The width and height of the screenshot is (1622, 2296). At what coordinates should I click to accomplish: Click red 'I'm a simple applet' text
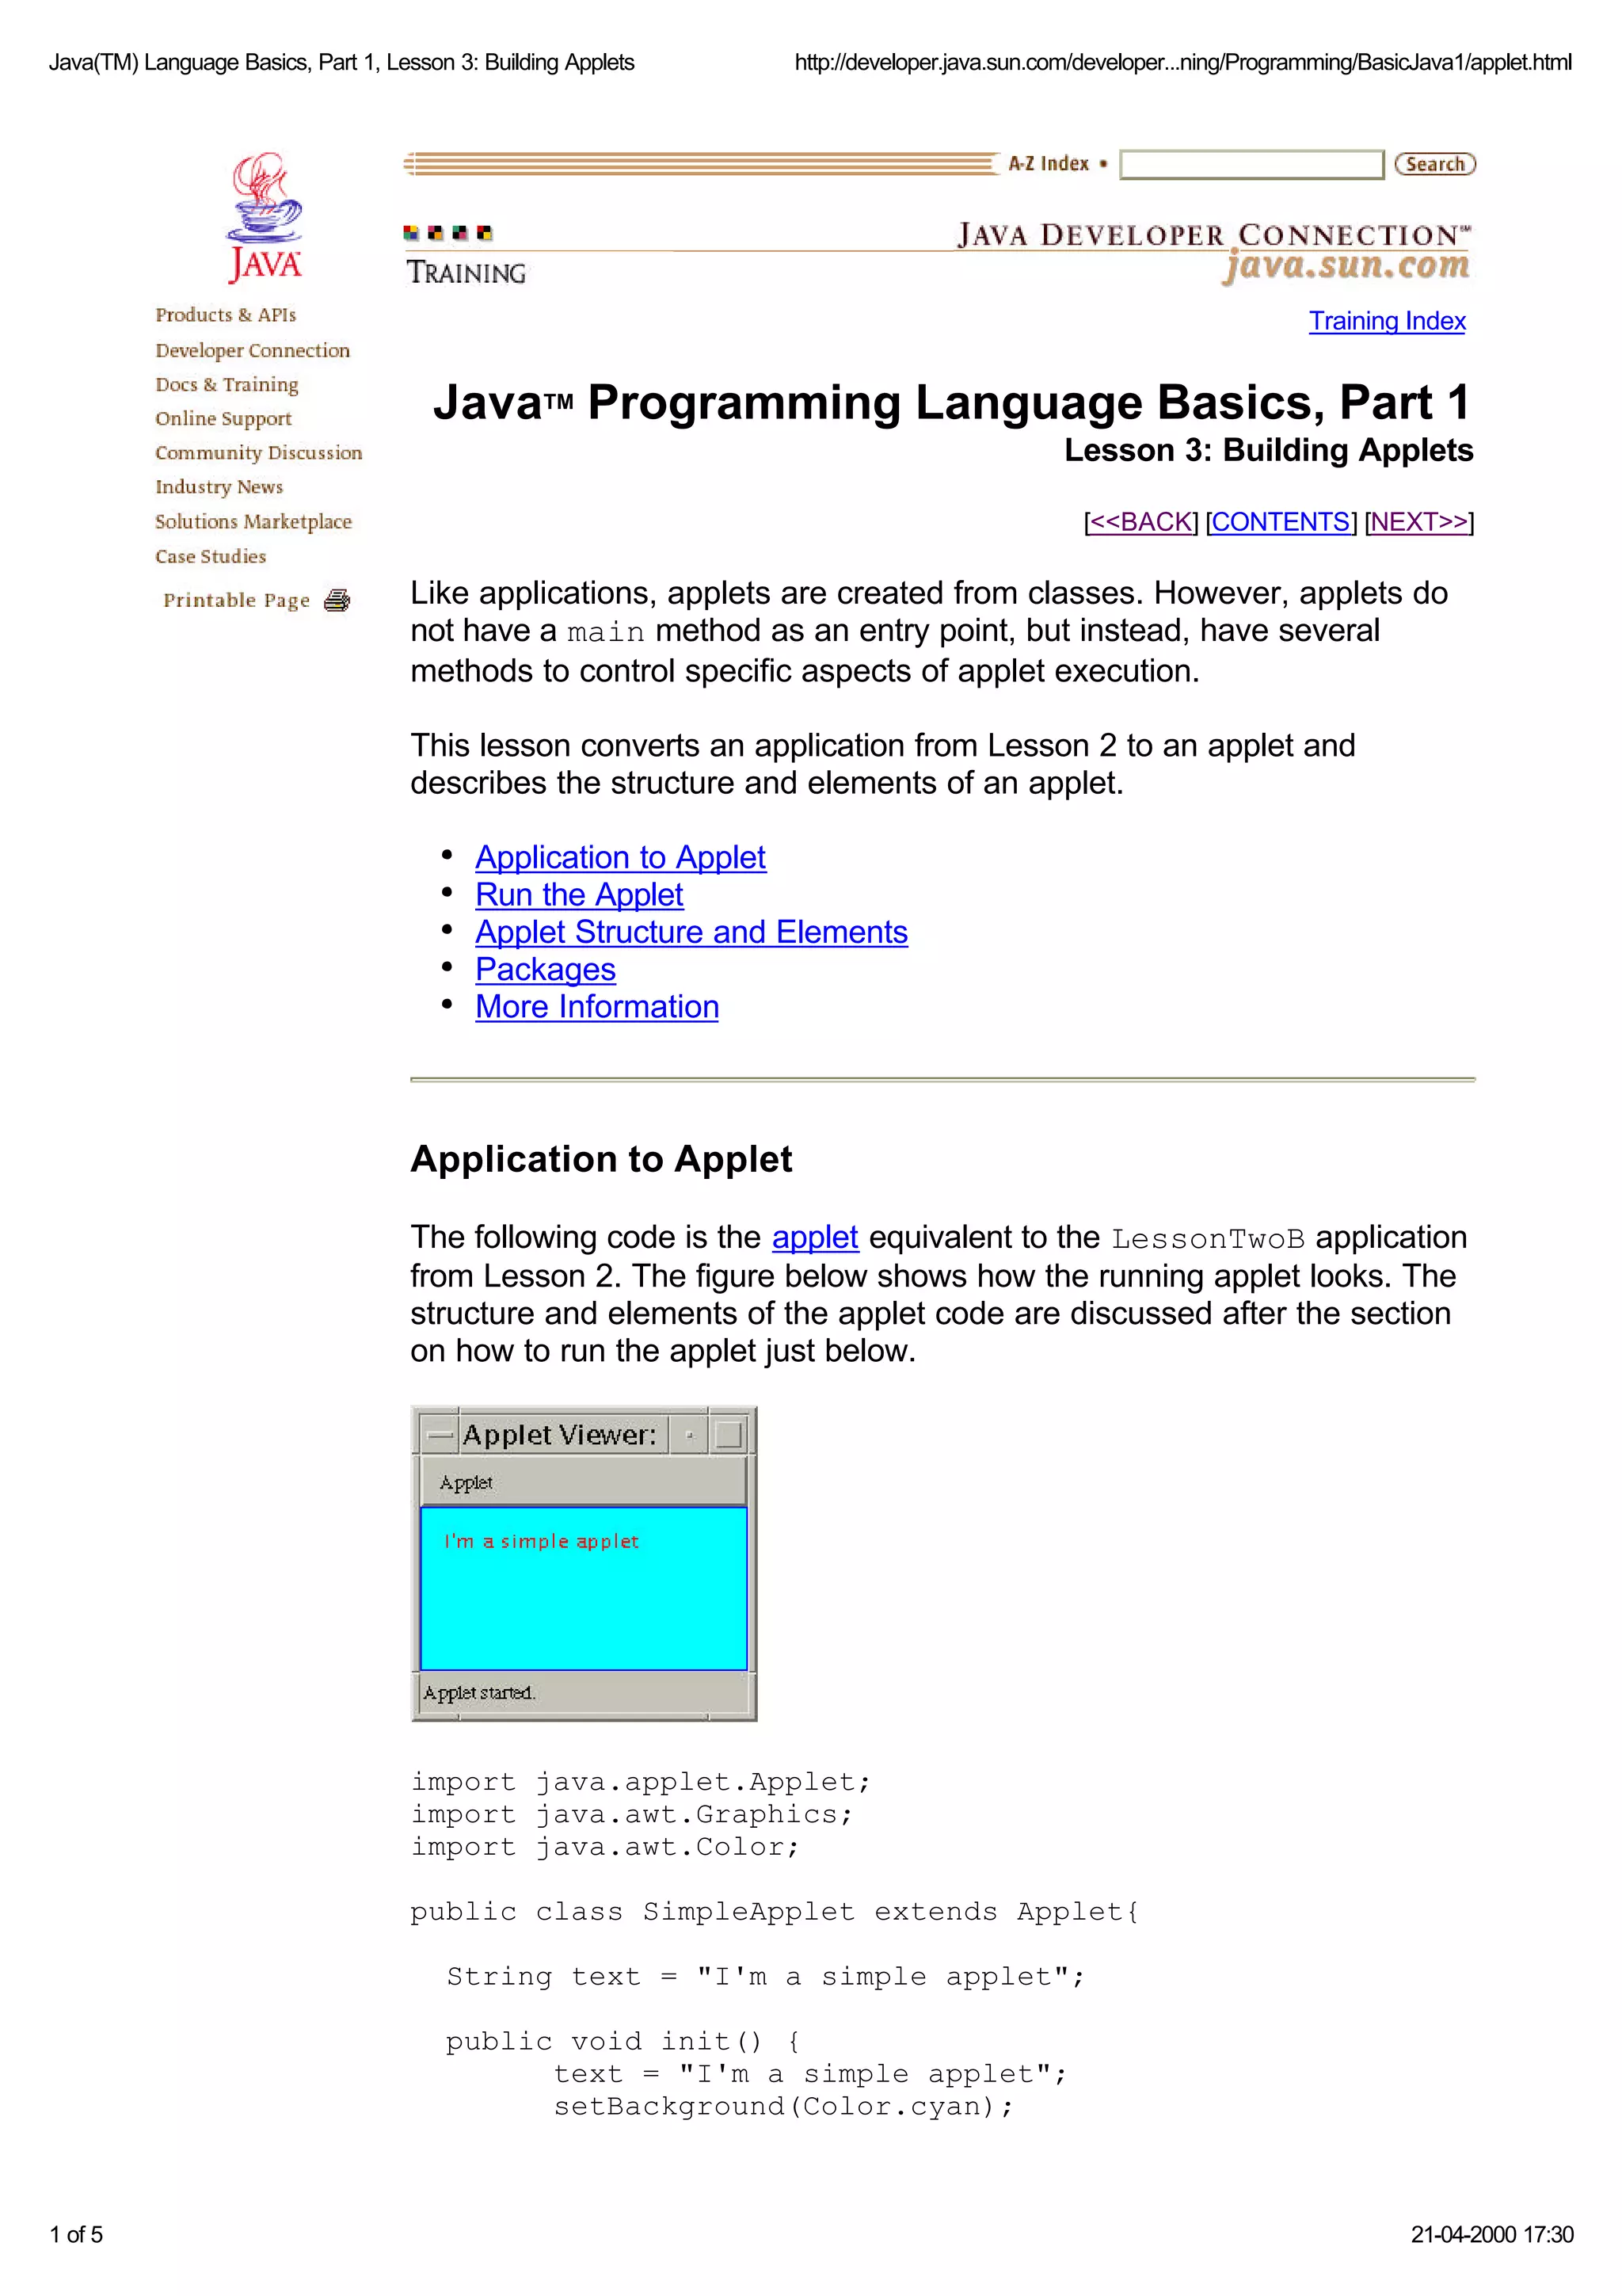point(541,1542)
